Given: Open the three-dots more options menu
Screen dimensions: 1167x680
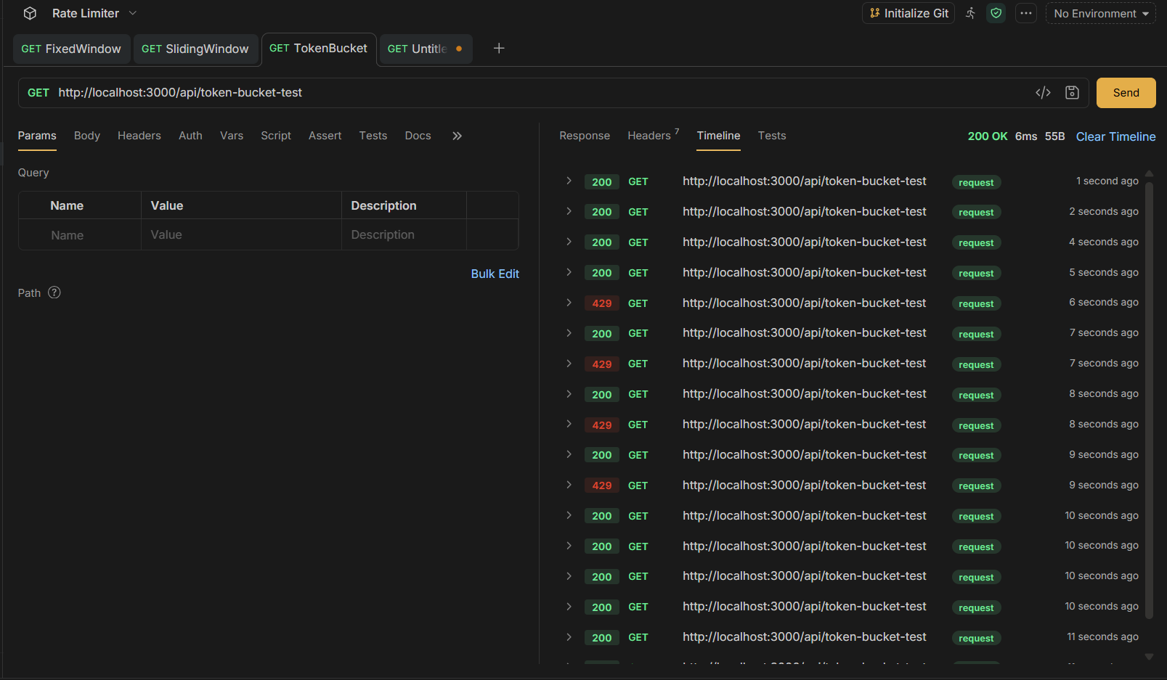Looking at the screenshot, I should click(1025, 13).
